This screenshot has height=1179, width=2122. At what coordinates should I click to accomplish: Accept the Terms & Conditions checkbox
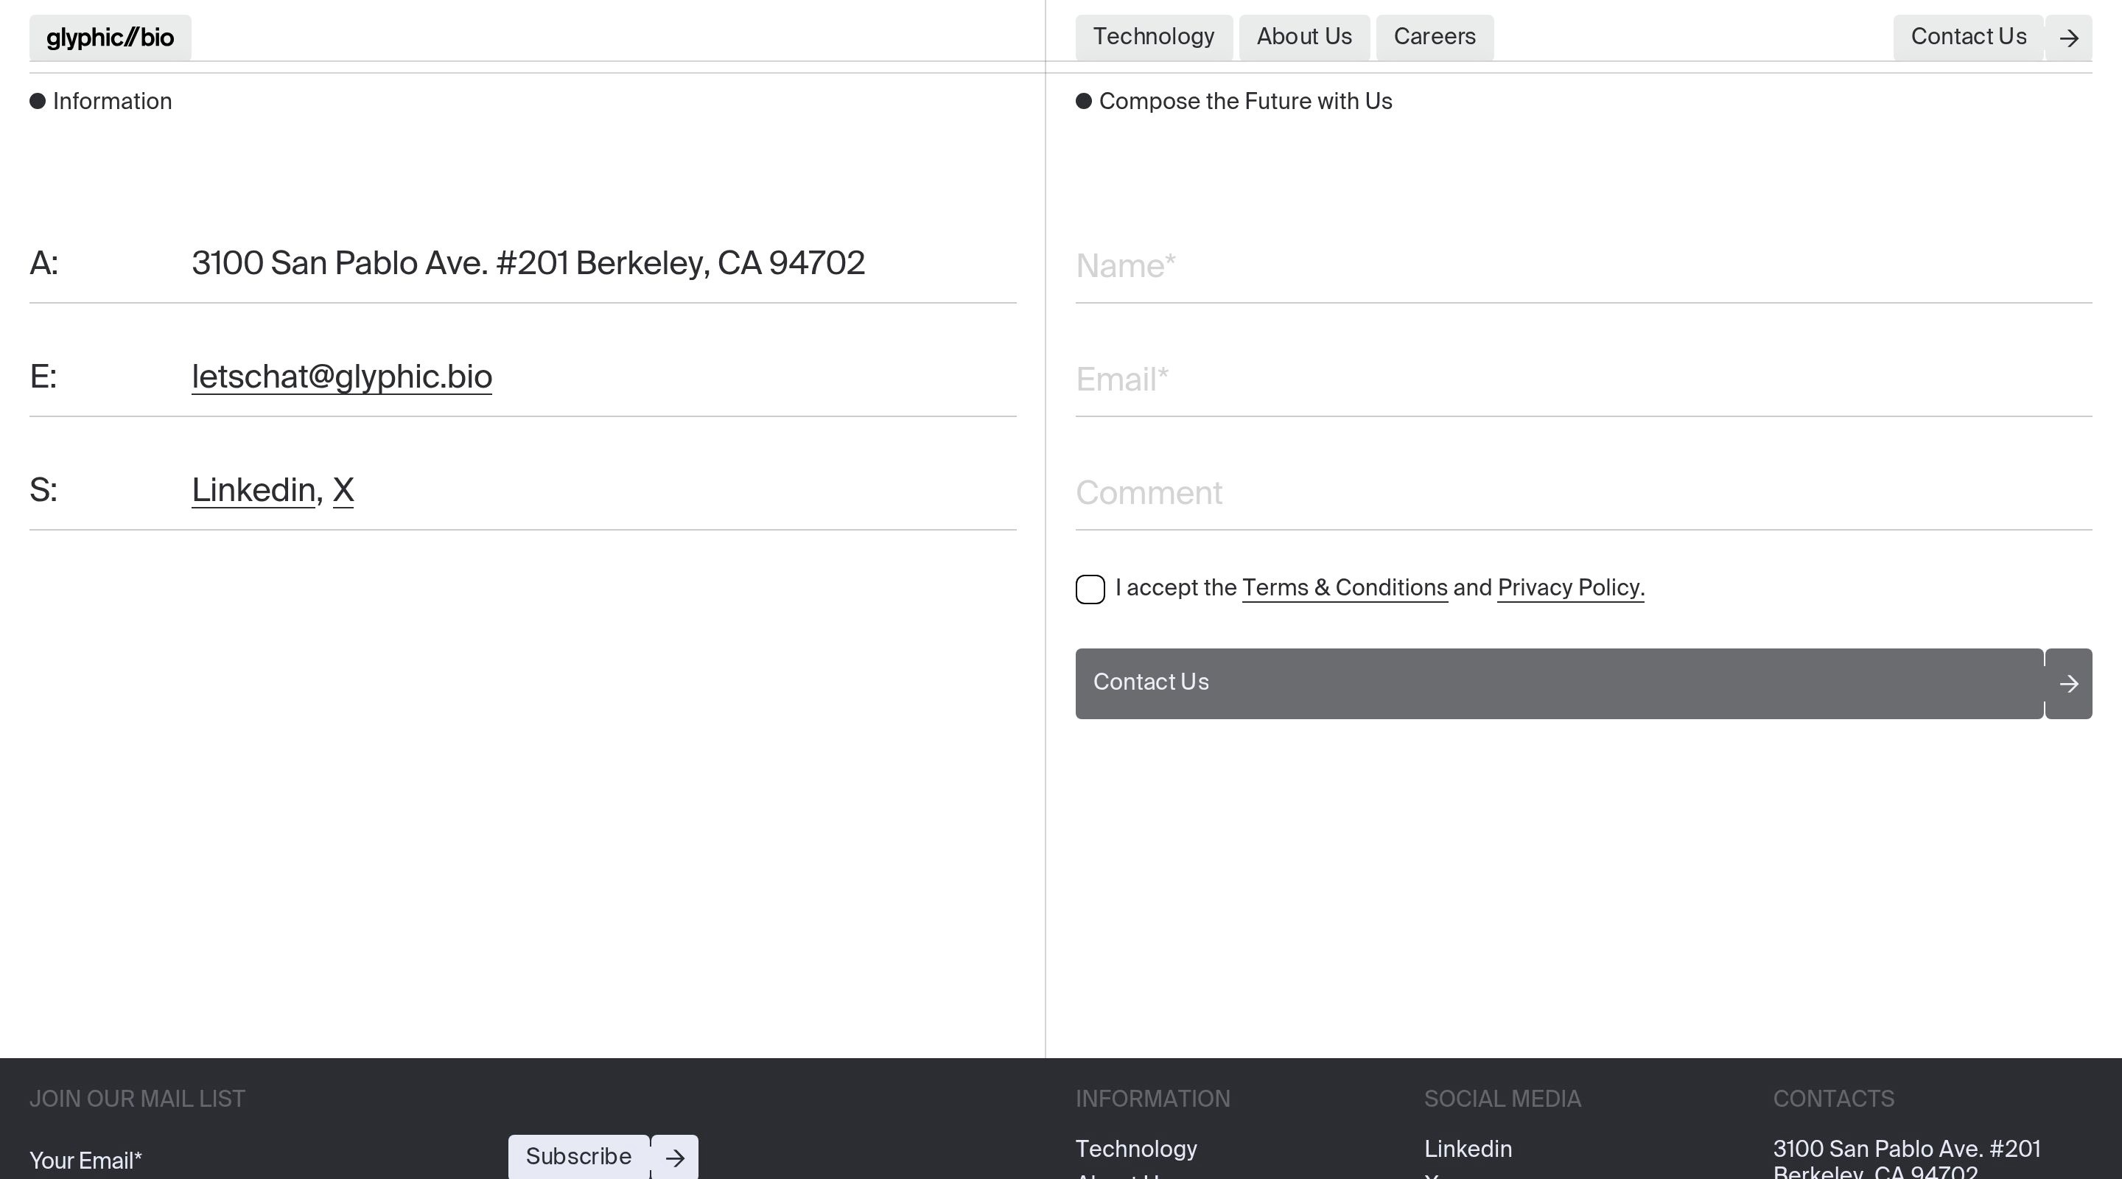[1090, 589]
